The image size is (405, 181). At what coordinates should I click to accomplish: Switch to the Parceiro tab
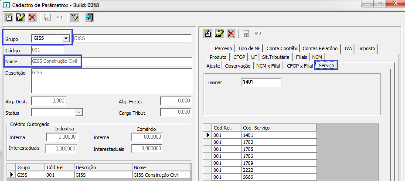(224, 48)
